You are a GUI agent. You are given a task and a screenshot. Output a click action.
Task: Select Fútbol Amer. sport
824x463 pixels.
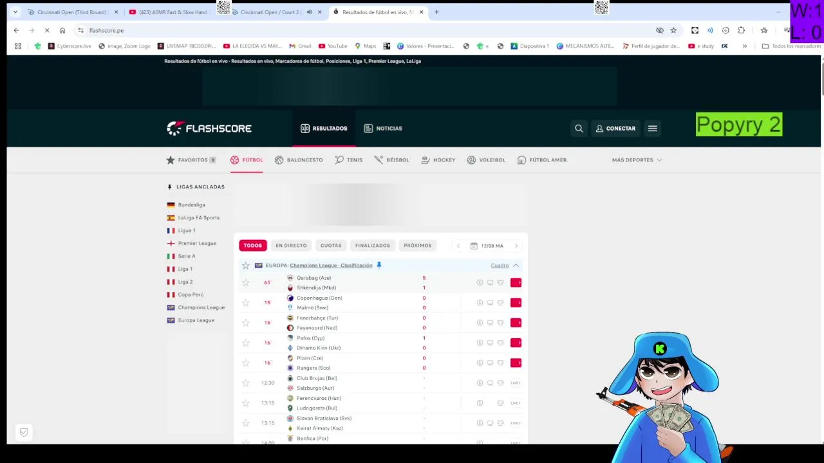point(543,160)
